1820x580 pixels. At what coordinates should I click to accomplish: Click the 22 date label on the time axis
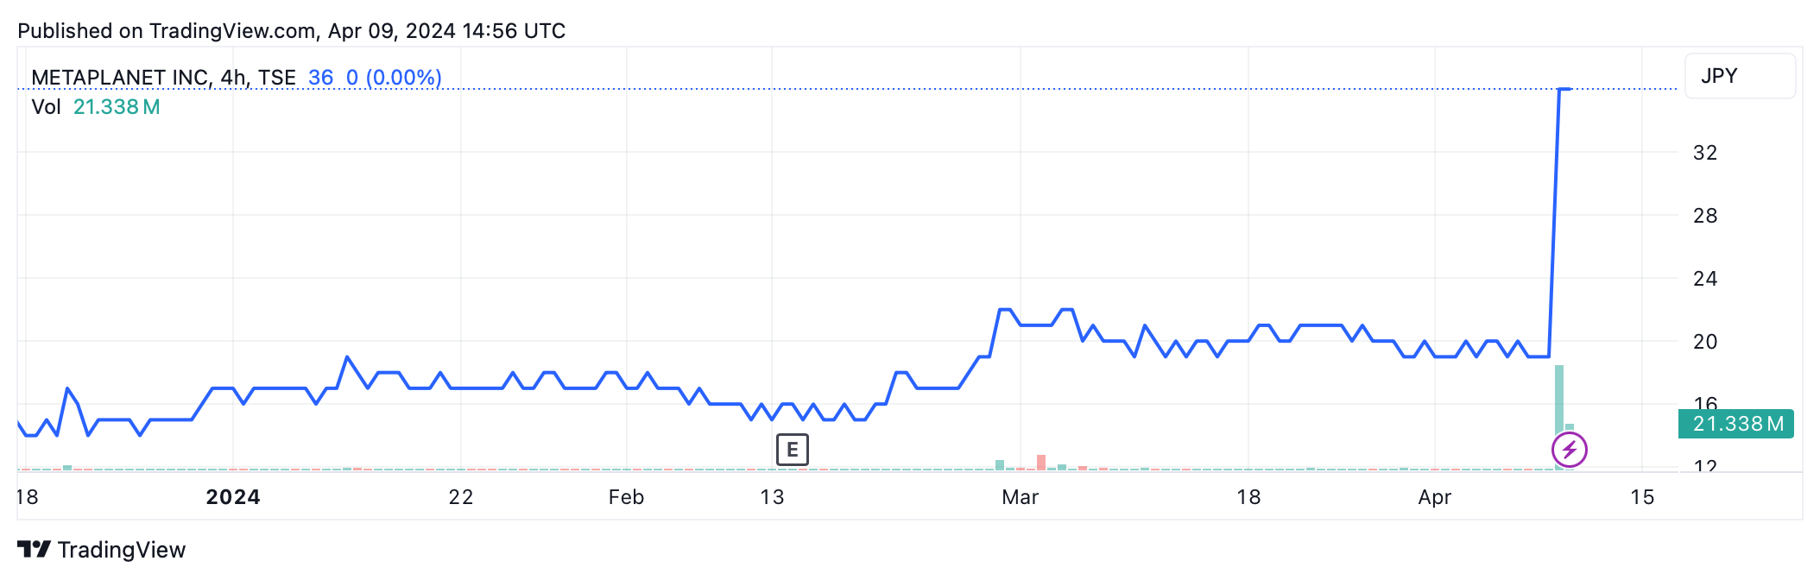[x=461, y=497]
